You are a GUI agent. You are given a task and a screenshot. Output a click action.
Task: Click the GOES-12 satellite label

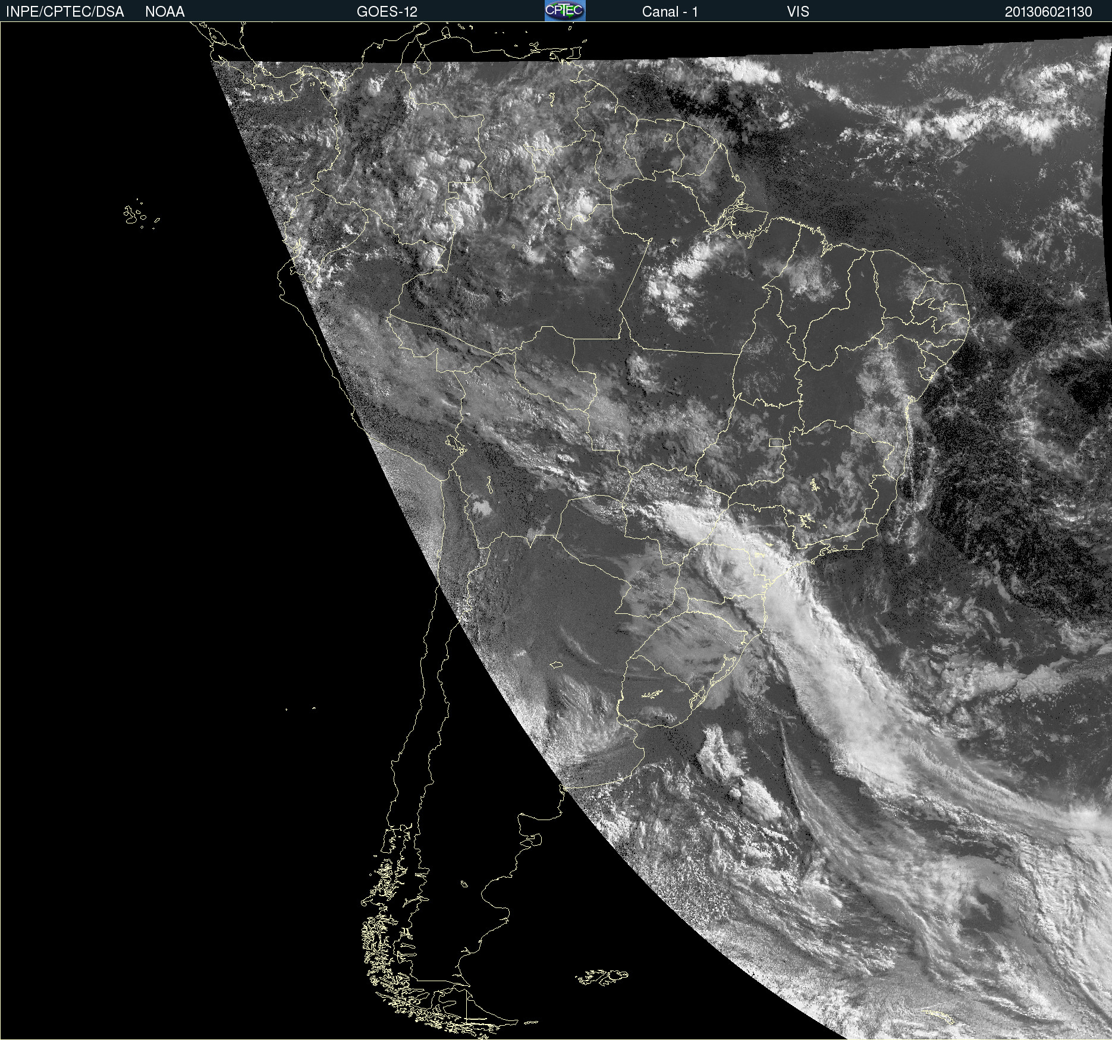(x=387, y=12)
